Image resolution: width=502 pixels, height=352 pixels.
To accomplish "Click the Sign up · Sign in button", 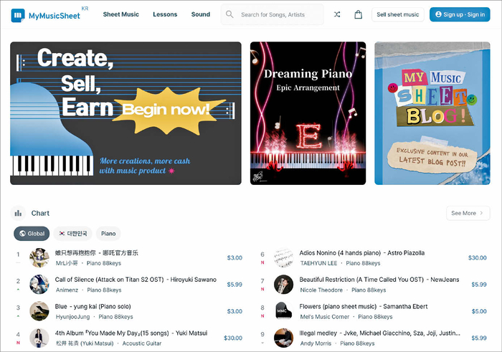I will [460, 14].
